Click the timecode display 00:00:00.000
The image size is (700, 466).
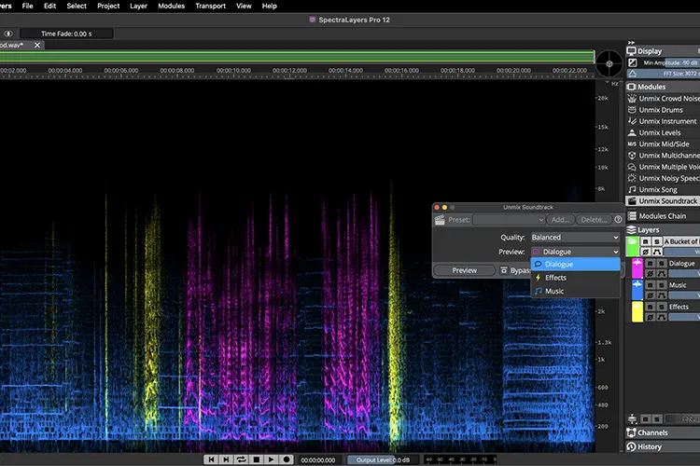pyautogui.click(x=318, y=459)
